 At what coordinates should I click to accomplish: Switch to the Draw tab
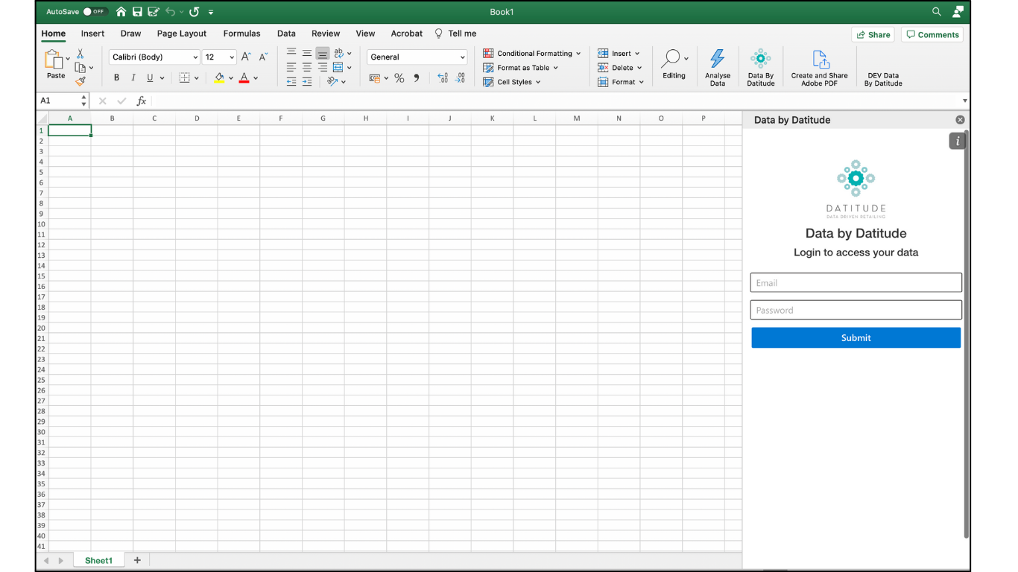(x=130, y=34)
